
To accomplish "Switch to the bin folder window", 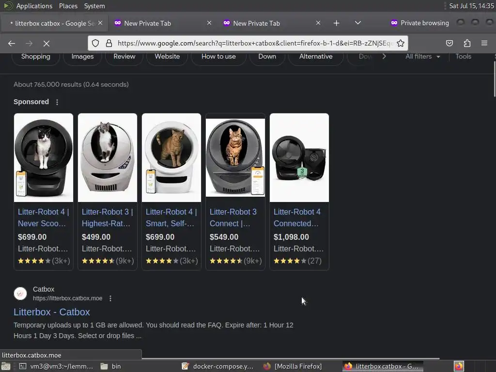I will [111, 366].
